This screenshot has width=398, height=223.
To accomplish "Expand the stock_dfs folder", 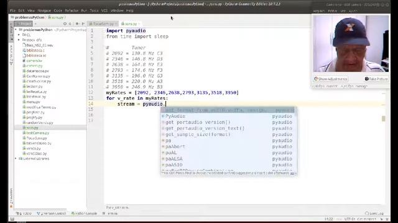I will 19,40.
